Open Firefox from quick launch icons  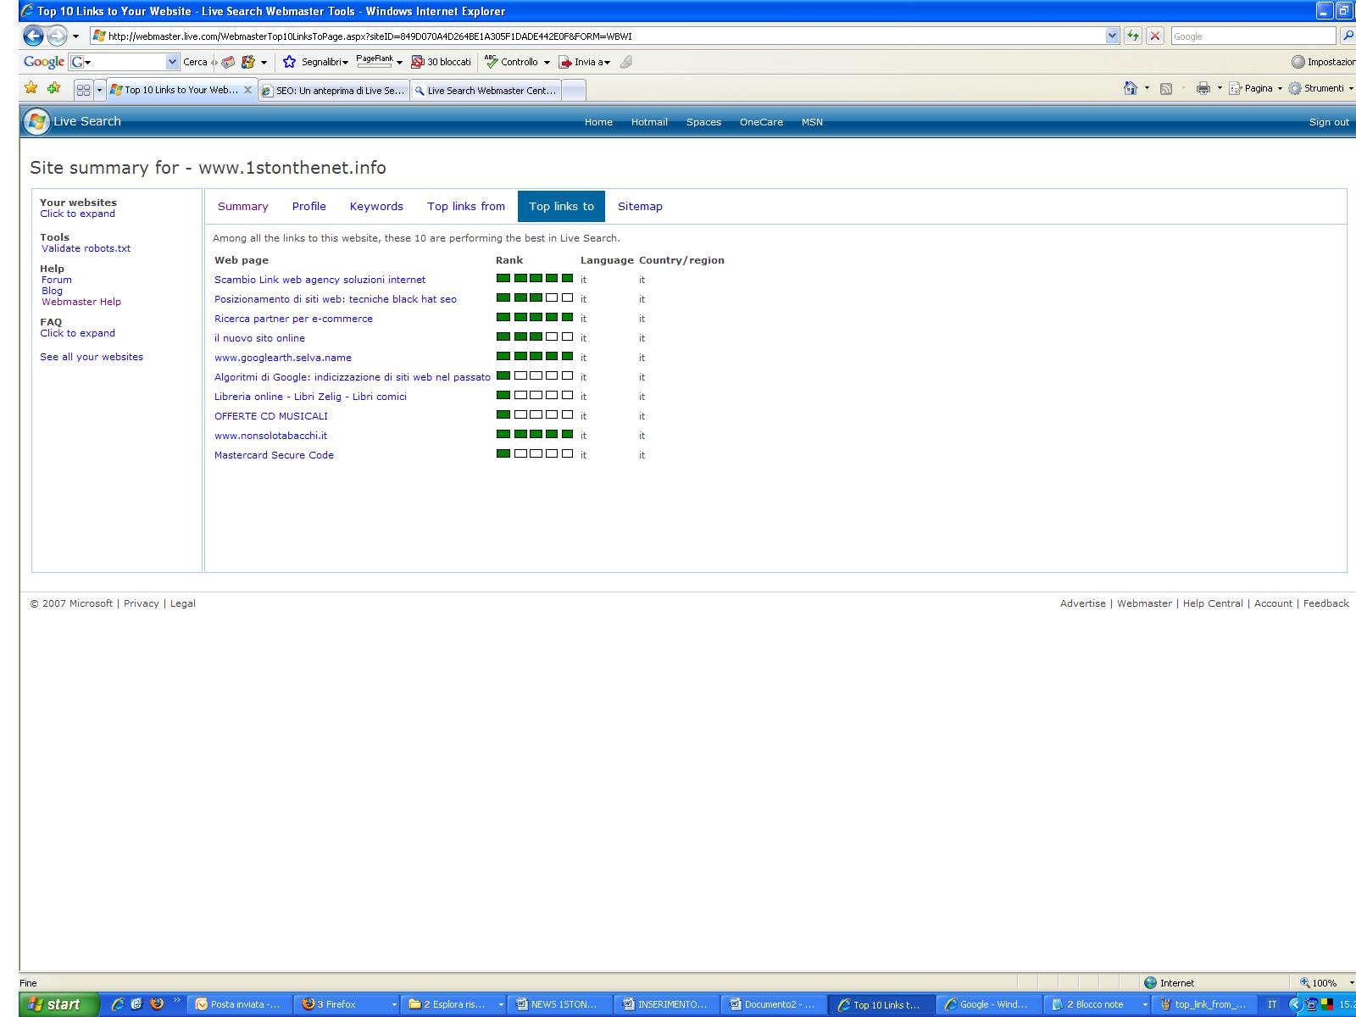pos(157,1003)
